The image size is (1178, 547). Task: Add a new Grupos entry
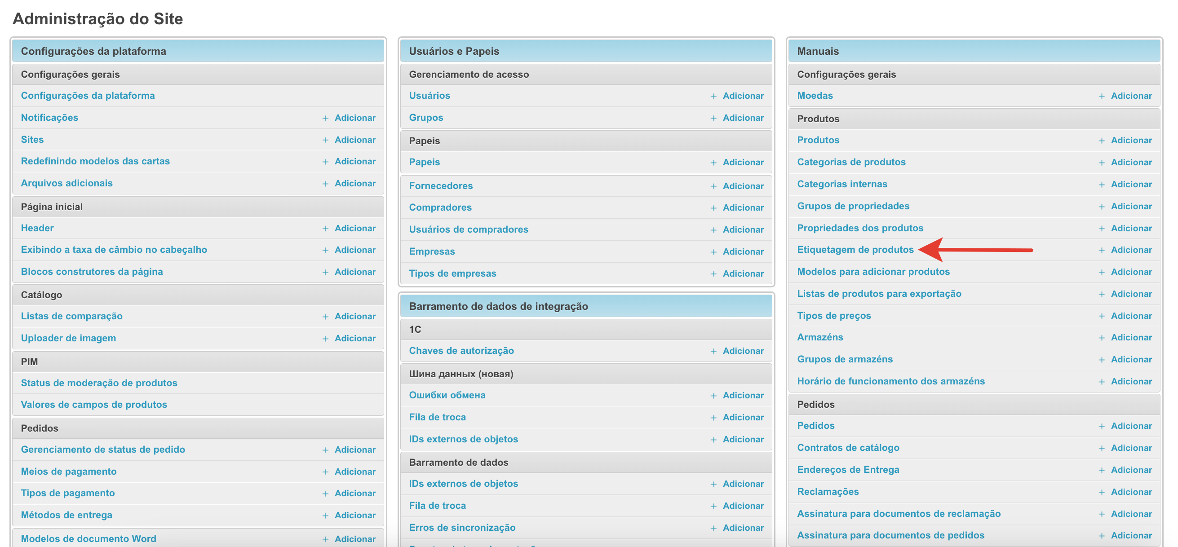[x=743, y=118]
